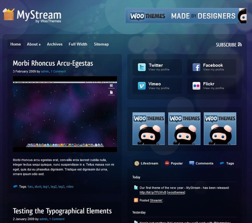Click the WooThemes Made by Designers banner
252x223 pixels.
[x=186, y=16]
